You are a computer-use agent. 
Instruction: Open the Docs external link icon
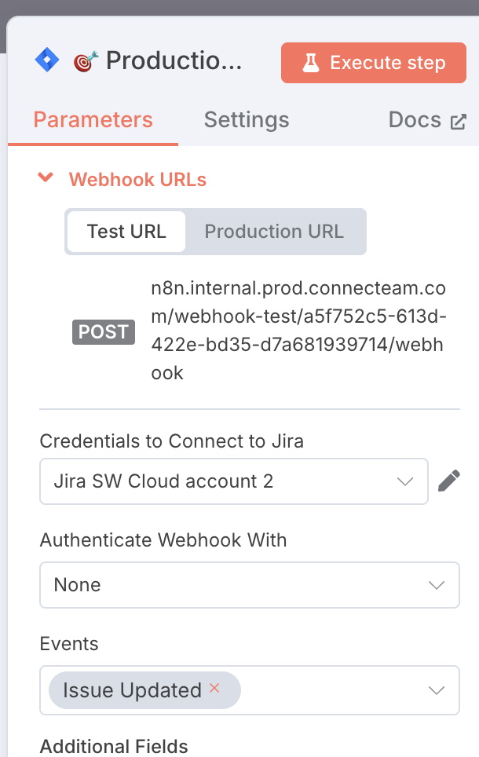[458, 121]
